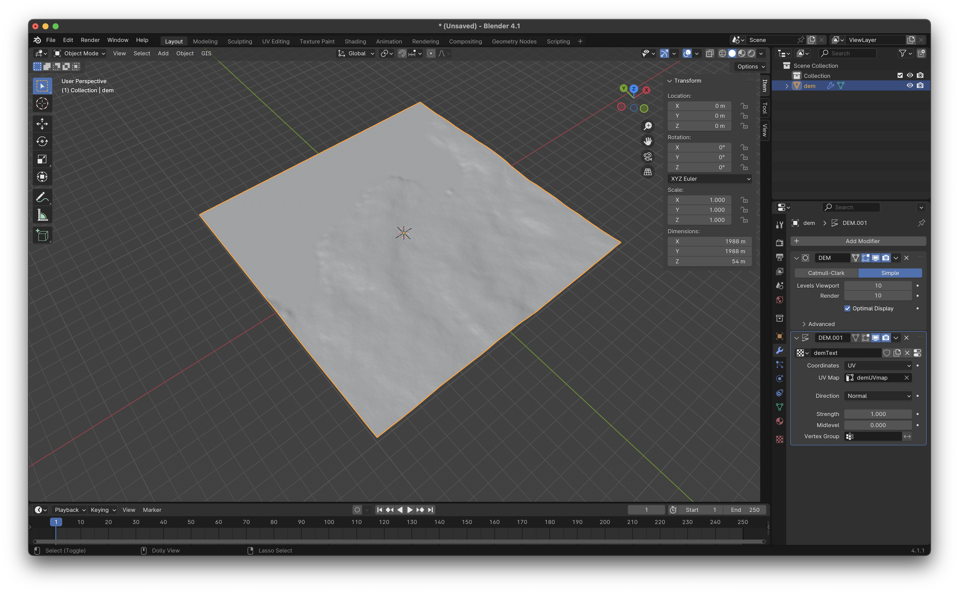Activate the Scale tool

coord(42,159)
